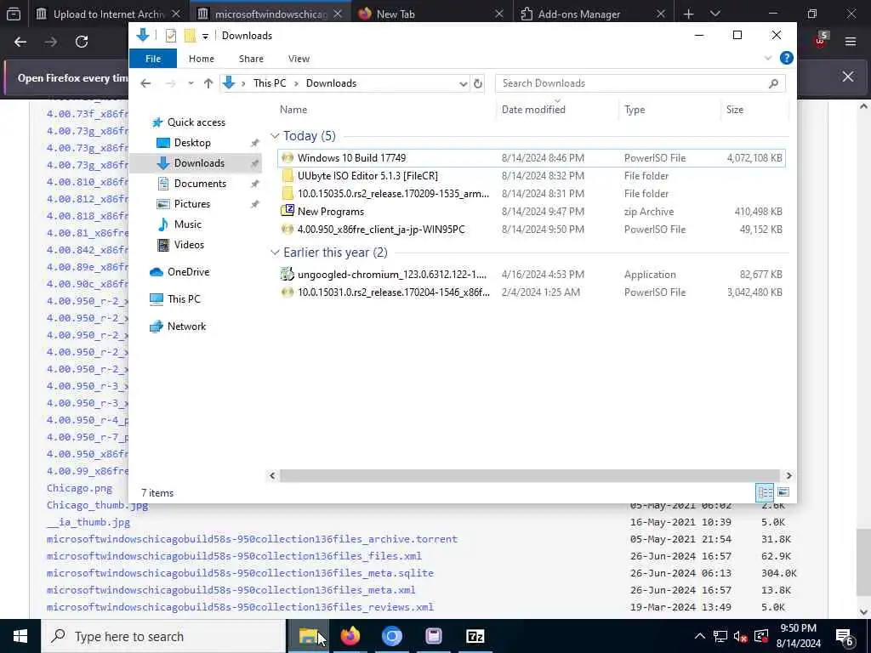This screenshot has height=653, width=871.
Task: Open the notification center icon
Action: 845,636
